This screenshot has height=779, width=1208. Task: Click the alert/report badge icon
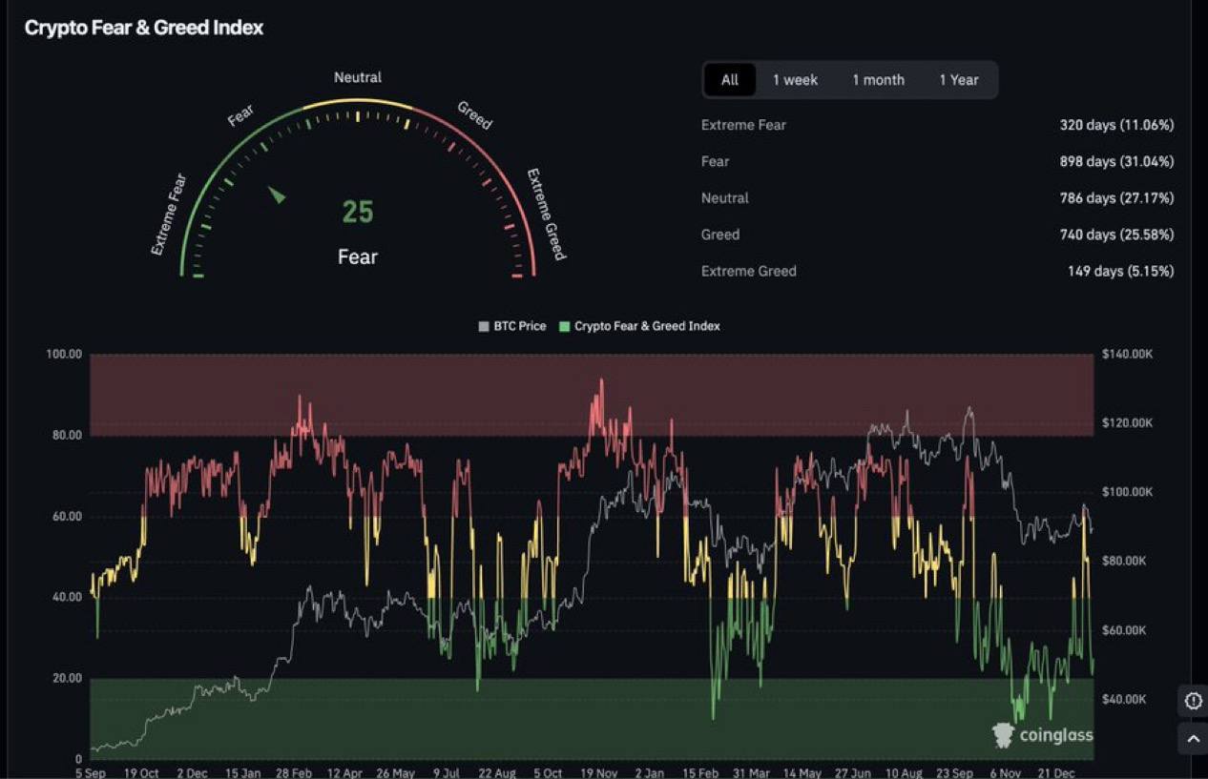pos(1193,701)
